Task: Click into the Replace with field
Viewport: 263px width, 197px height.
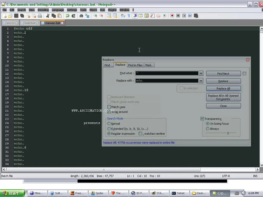Action: 167,81
